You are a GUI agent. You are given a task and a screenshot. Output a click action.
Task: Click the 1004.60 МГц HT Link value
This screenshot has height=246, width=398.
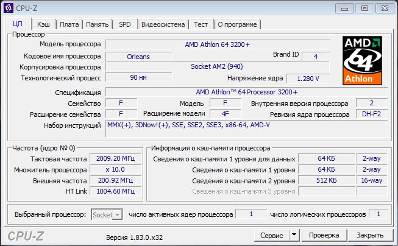[x=115, y=191]
